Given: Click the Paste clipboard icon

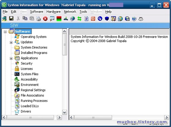Looking at the screenshot, I should [32, 19].
